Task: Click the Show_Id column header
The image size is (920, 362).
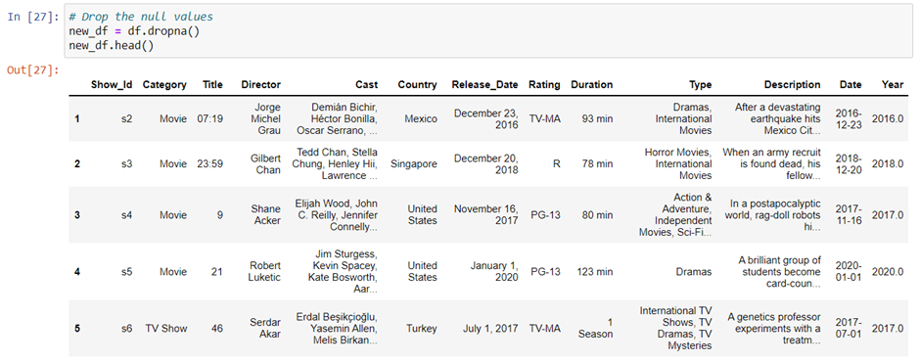Action: 112,84
